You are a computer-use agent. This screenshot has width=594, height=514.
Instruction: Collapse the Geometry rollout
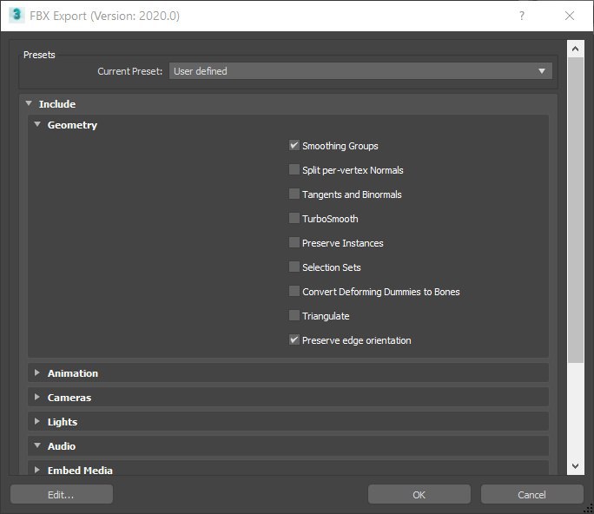37,124
